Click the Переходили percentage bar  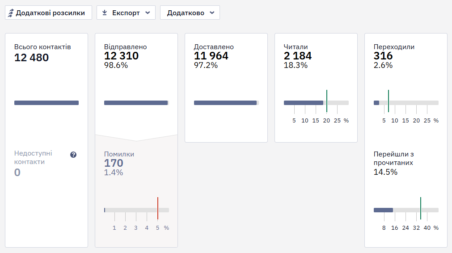406,103
